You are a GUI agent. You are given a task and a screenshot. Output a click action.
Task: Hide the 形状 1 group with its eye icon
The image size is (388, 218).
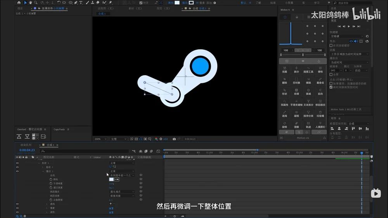click(x=17, y=163)
